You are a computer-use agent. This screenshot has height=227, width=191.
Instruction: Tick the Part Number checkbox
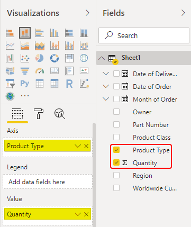[x=116, y=124]
